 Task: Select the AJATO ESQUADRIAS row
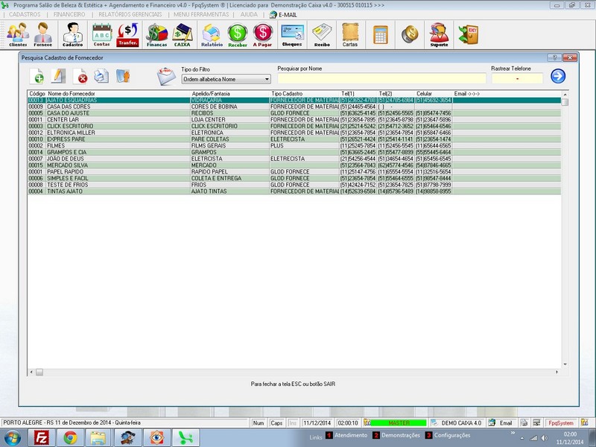[x=294, y=101]
